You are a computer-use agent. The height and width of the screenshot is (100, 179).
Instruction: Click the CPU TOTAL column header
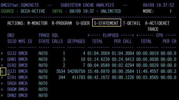[x=146, y=41]
